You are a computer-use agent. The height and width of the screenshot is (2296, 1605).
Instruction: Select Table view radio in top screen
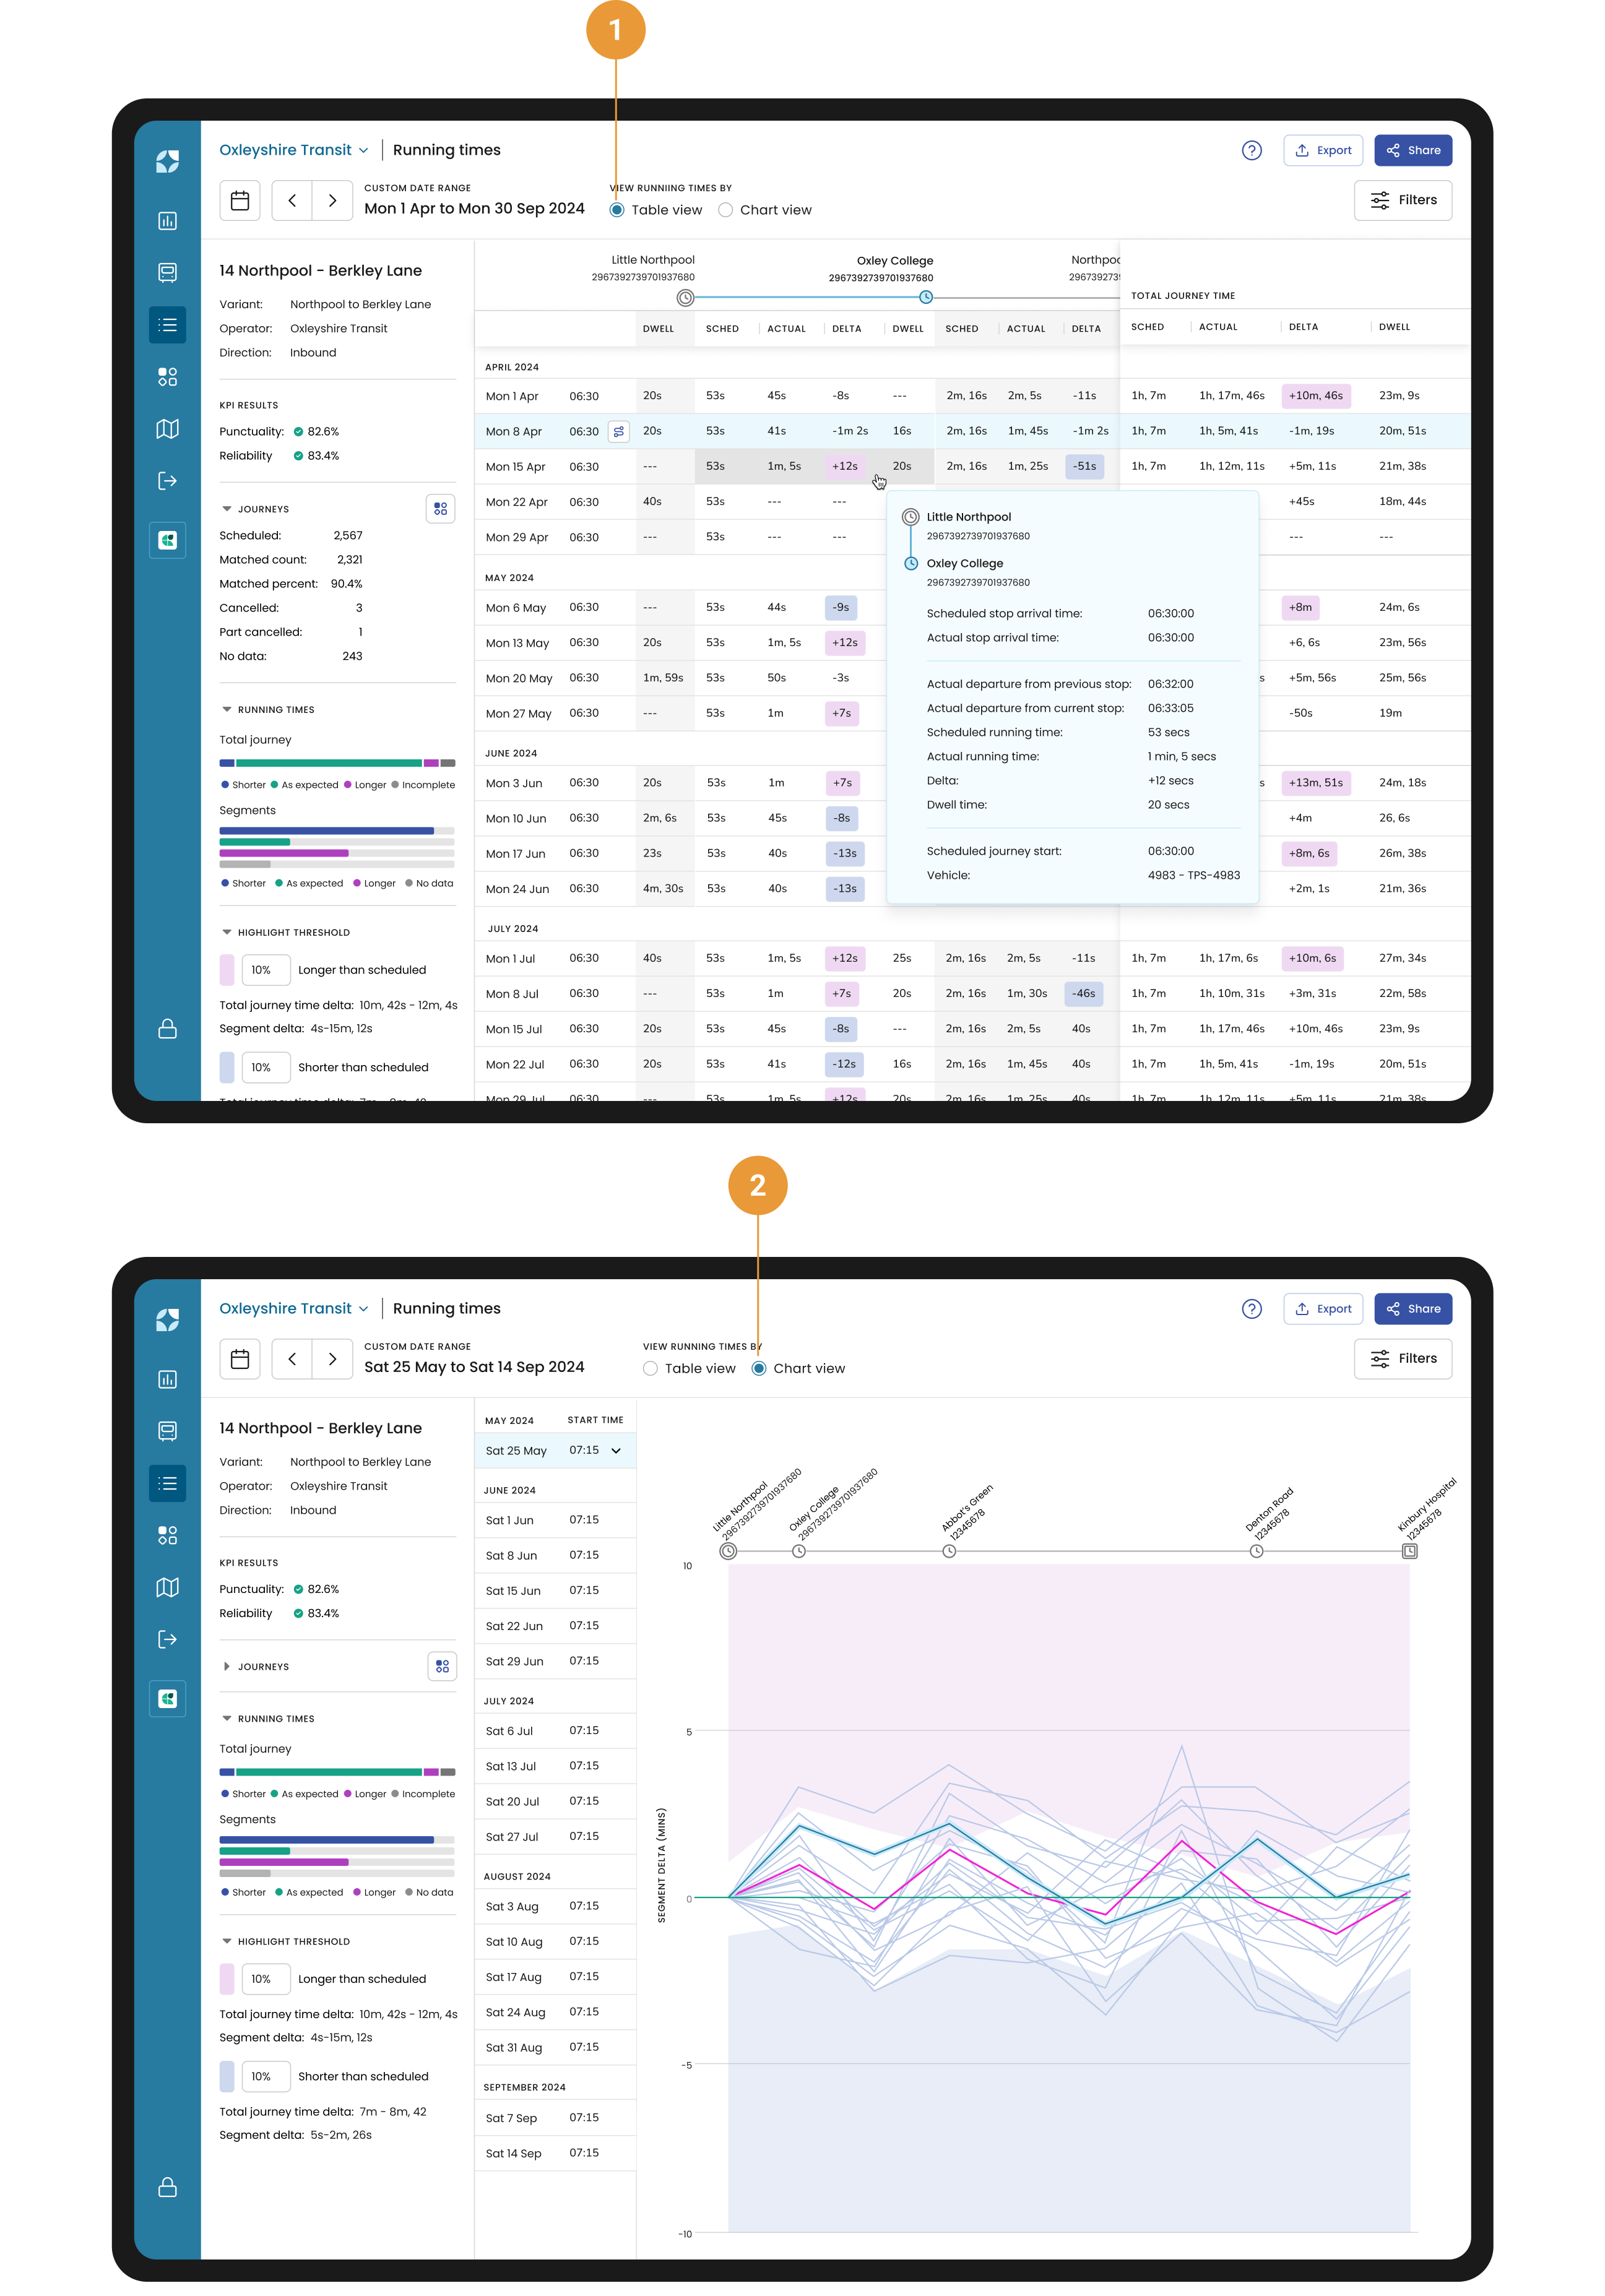617,210
